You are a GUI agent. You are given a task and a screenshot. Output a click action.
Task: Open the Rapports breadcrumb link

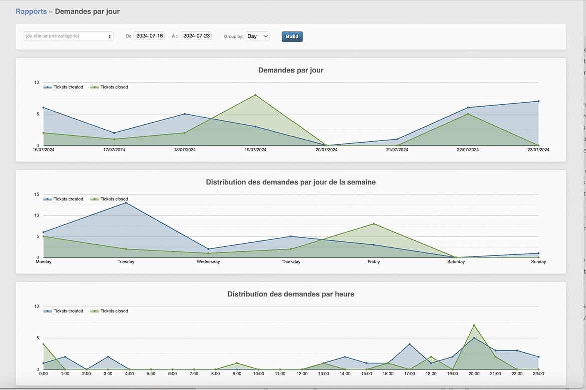31,11
